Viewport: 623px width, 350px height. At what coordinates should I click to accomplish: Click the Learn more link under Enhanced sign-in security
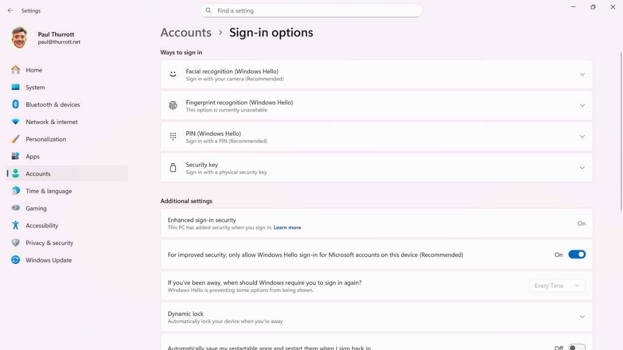click(x=287, y=227)
